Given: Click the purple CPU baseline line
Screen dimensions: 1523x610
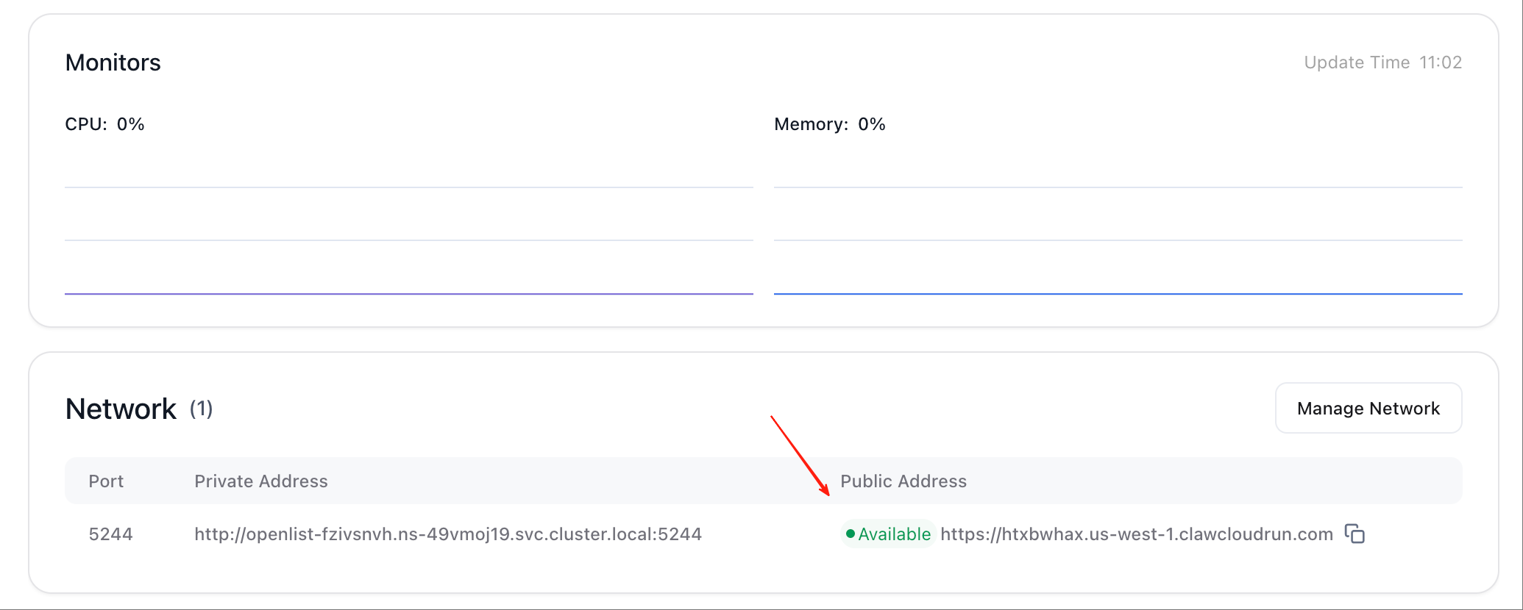Looking at the screenshot, I should [408, 294].
